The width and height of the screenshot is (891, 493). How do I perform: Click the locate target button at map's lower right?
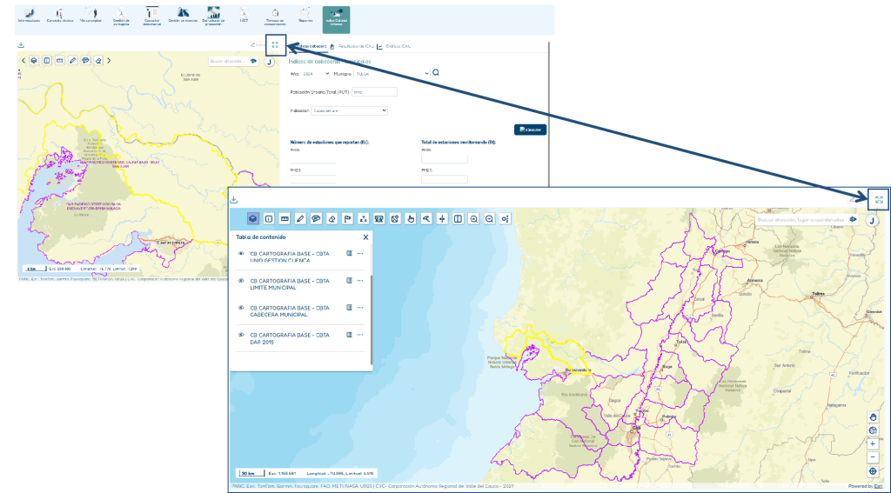(874, 471)
